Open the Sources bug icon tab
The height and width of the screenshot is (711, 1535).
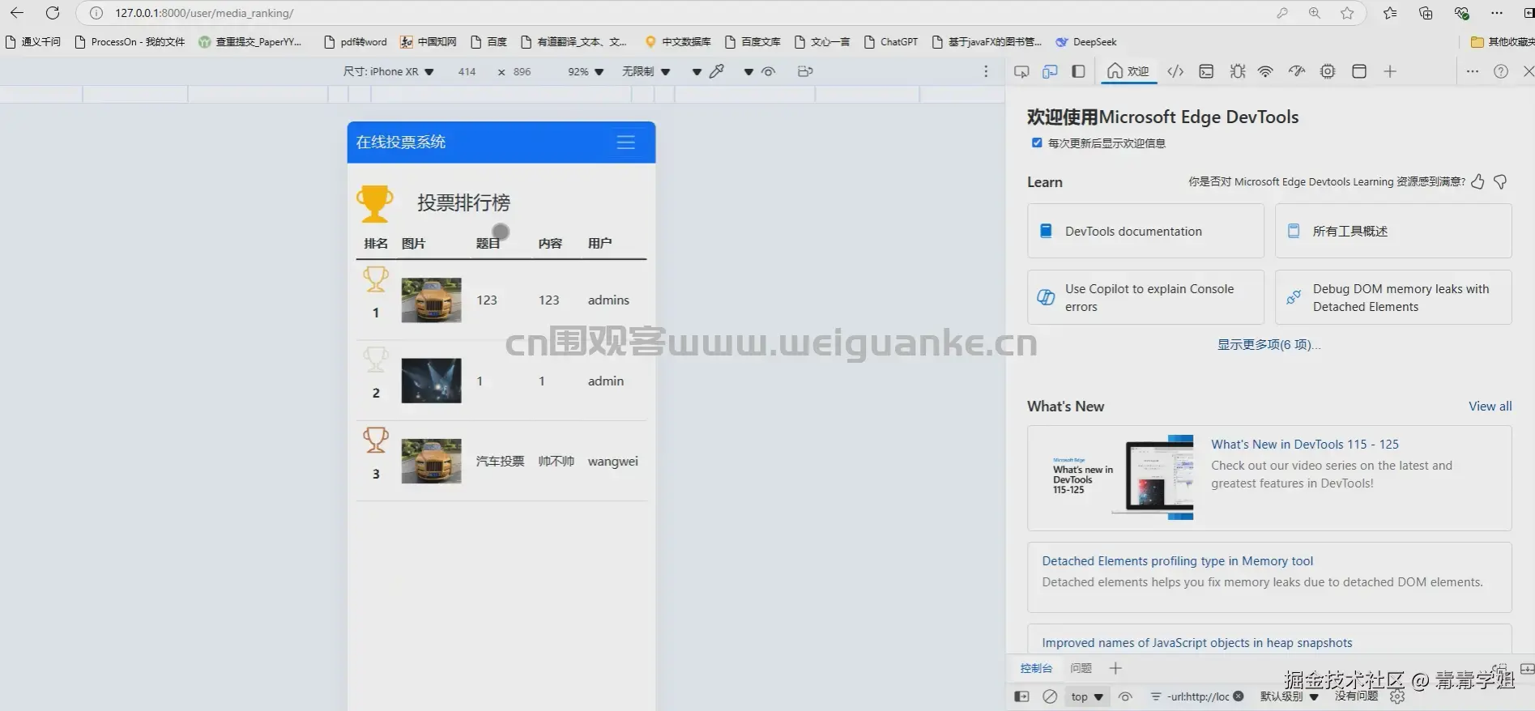pyautogui.click(x=1238, y=71)
